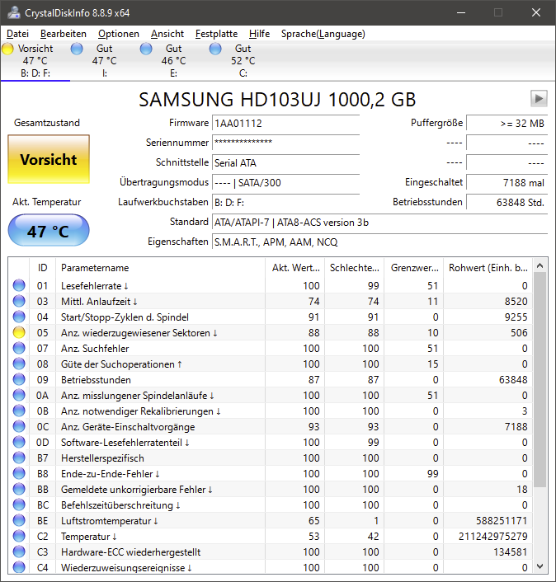Image resolution: width=556 pixels, height=582 pixels.
Task: Click the status orb for Software-Lesefehlerratenteil
Action: click(19, 442)
